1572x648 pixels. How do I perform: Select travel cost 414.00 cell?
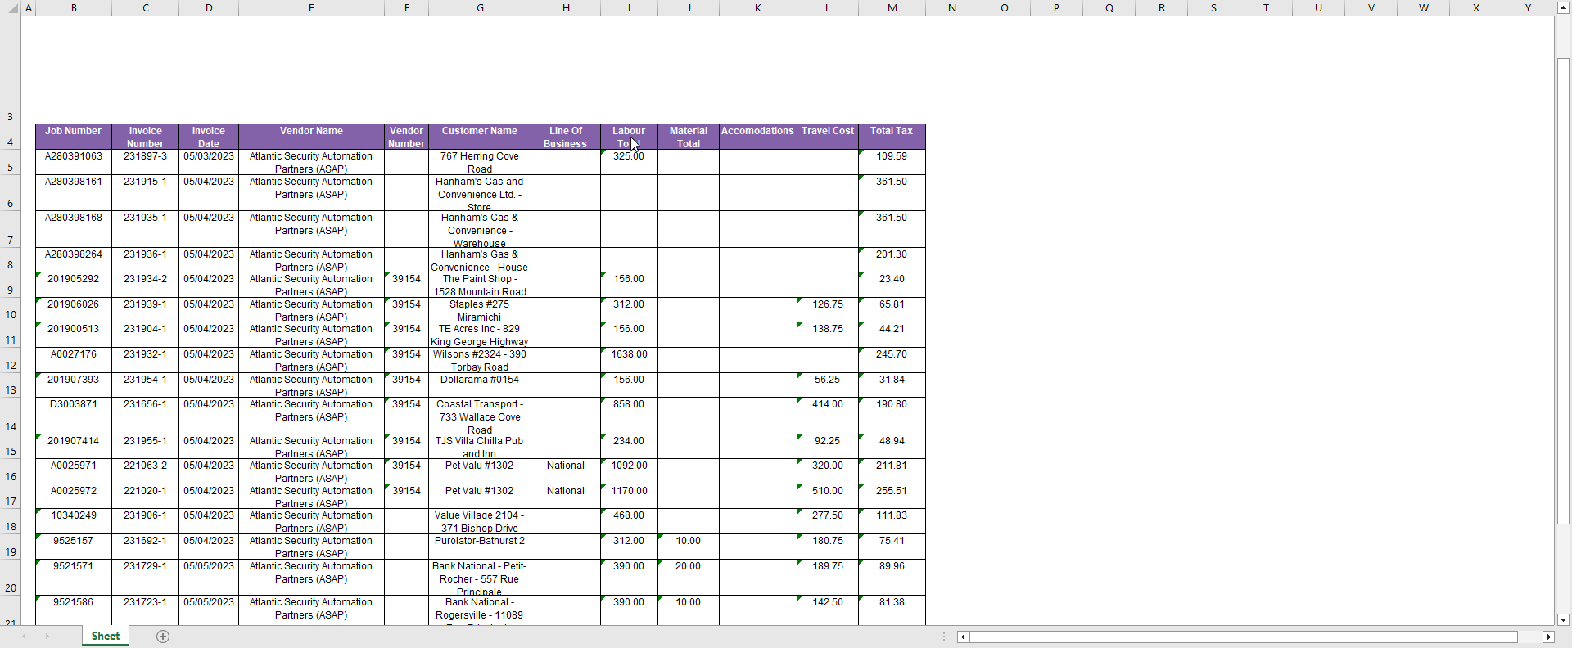828,416
